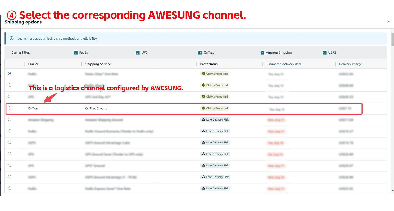
Task: Uncheck the UPS carrier filter checkbox
Action: click(138, 52)
